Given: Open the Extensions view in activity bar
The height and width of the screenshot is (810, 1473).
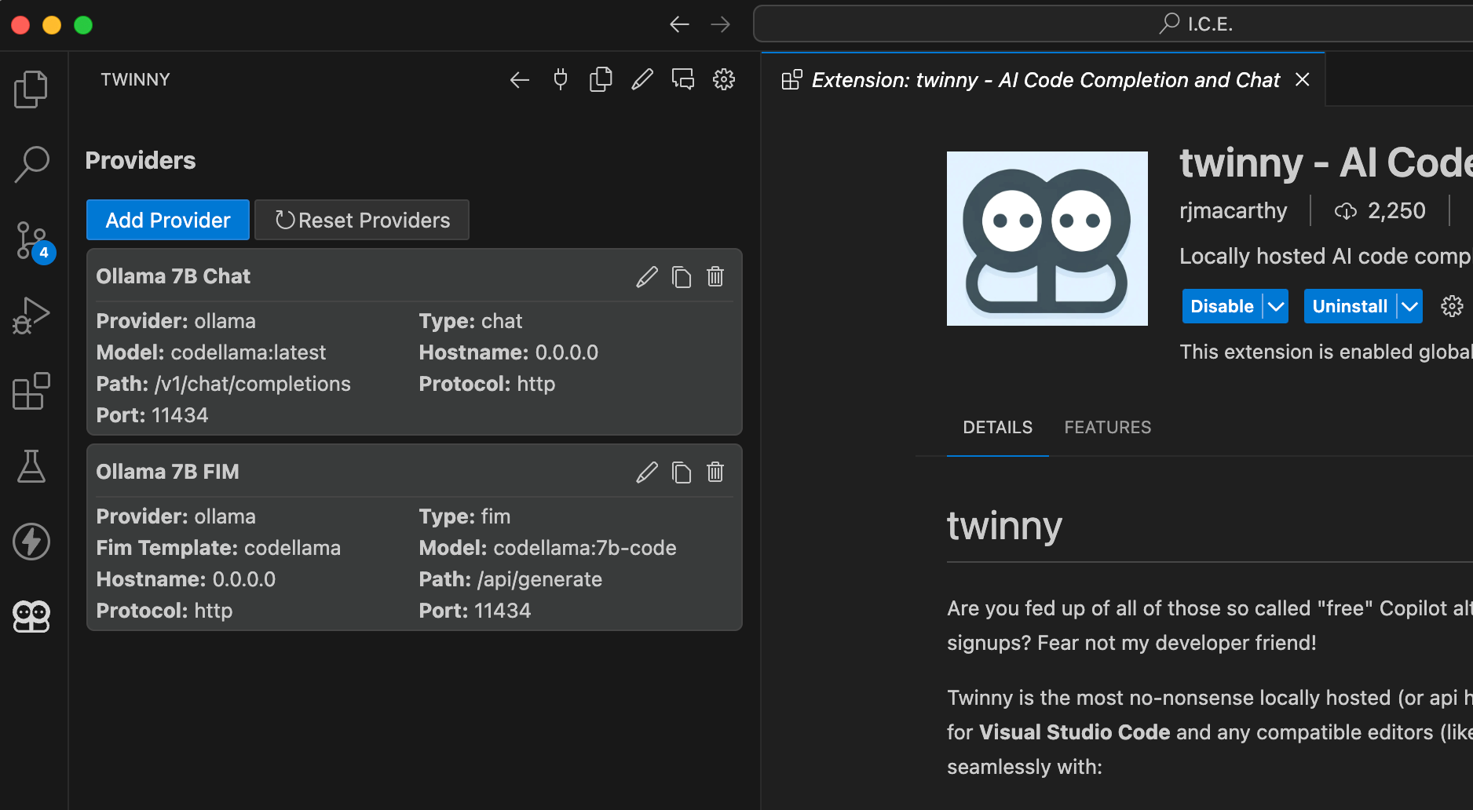Looking at the screenshot, I should 31,391.
